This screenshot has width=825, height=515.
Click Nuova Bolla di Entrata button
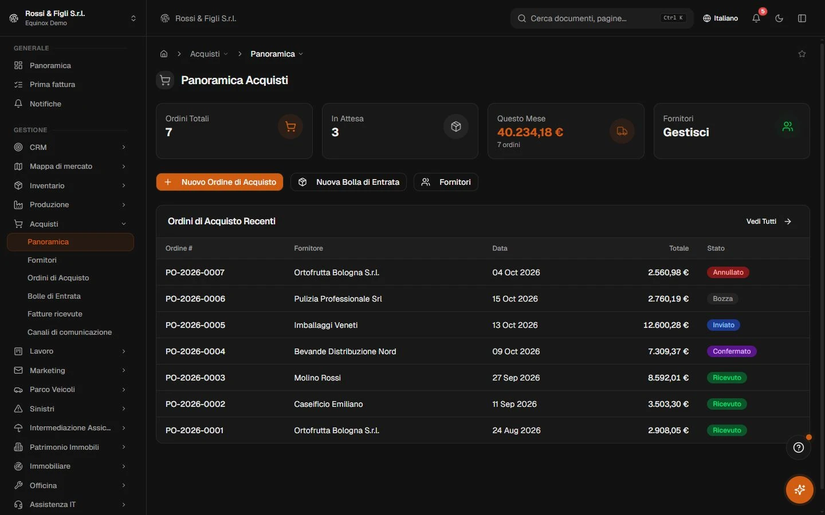[x=349, y=182]
